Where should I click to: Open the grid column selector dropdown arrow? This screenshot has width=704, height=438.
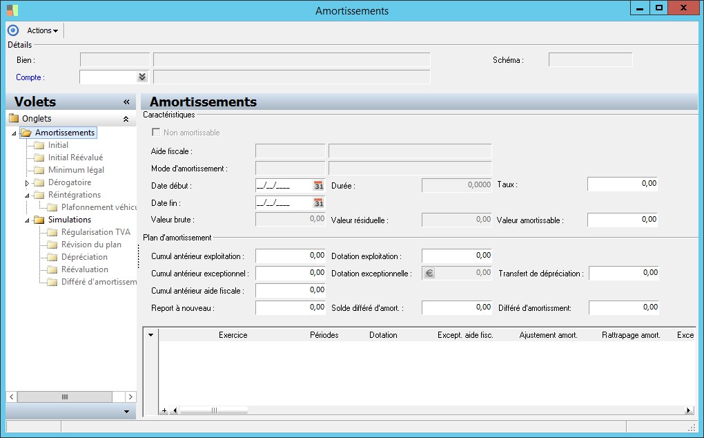click(x=151, y=335)
